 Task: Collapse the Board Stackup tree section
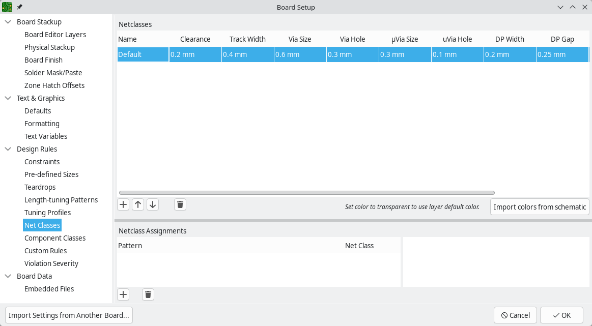(x=8, y=22)
